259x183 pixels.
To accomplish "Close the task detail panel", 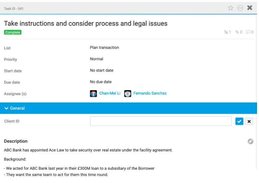I will click(250, 8).
